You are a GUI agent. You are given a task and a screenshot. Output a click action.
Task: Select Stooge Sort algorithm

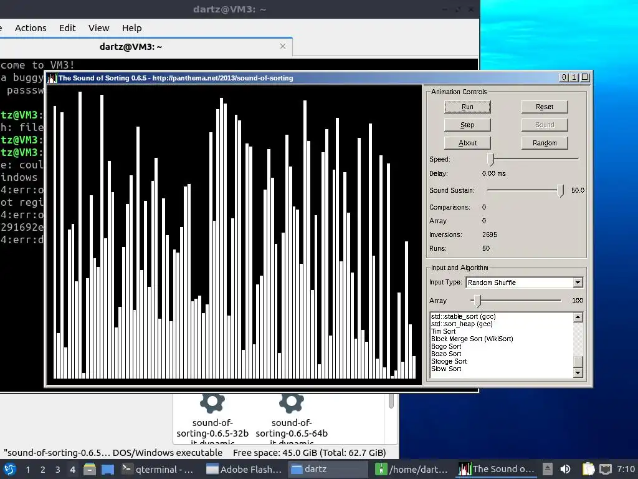tap(449, 361)
